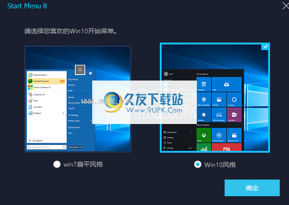289x205 pixels.
Task: Choose the Win10 style preview thumbnail
Action: [x=215, y=98]
